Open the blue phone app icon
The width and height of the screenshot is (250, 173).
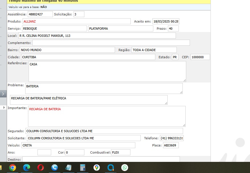click(x=55, y=168)
